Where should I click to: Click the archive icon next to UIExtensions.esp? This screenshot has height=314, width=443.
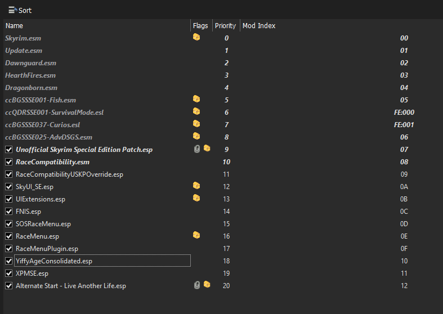[x=196, y=198]
